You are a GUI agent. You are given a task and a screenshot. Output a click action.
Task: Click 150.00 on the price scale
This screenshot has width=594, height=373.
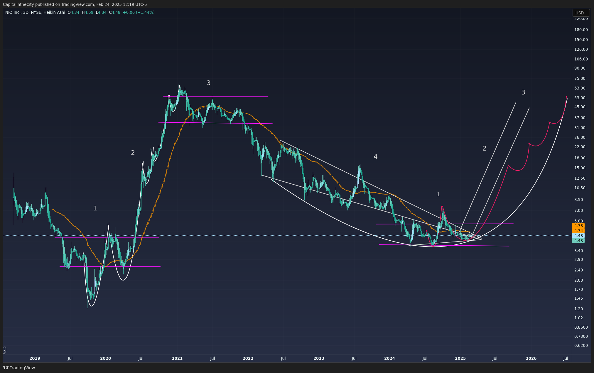pyautogui.click(x=581, y=40)
